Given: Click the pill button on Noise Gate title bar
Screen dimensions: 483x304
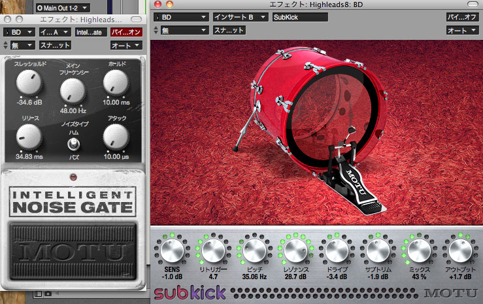Looking at the screenshot, I should (x=136, y=19).
